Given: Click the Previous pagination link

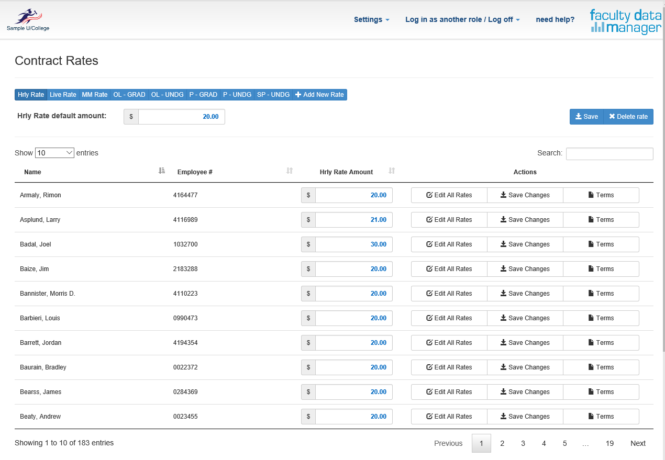Looking at the screenshot, I should coord(448,443).
